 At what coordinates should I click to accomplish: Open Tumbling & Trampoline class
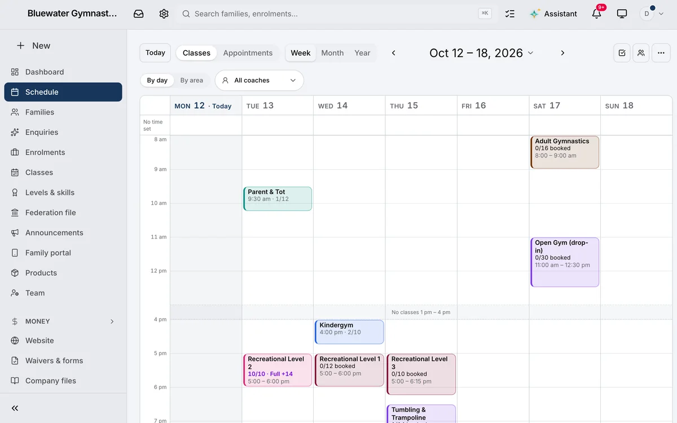click(421, 413)
